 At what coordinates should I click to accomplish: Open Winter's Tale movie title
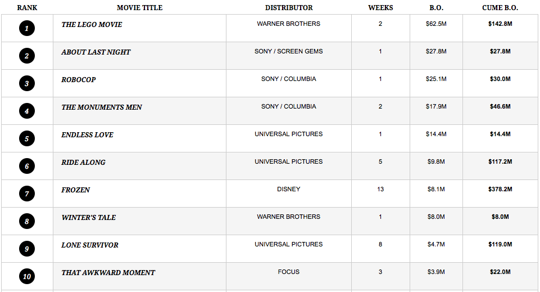[89, 218]
